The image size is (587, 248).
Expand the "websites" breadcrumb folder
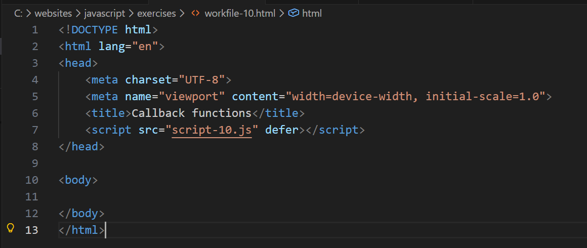tap(52, 14)
